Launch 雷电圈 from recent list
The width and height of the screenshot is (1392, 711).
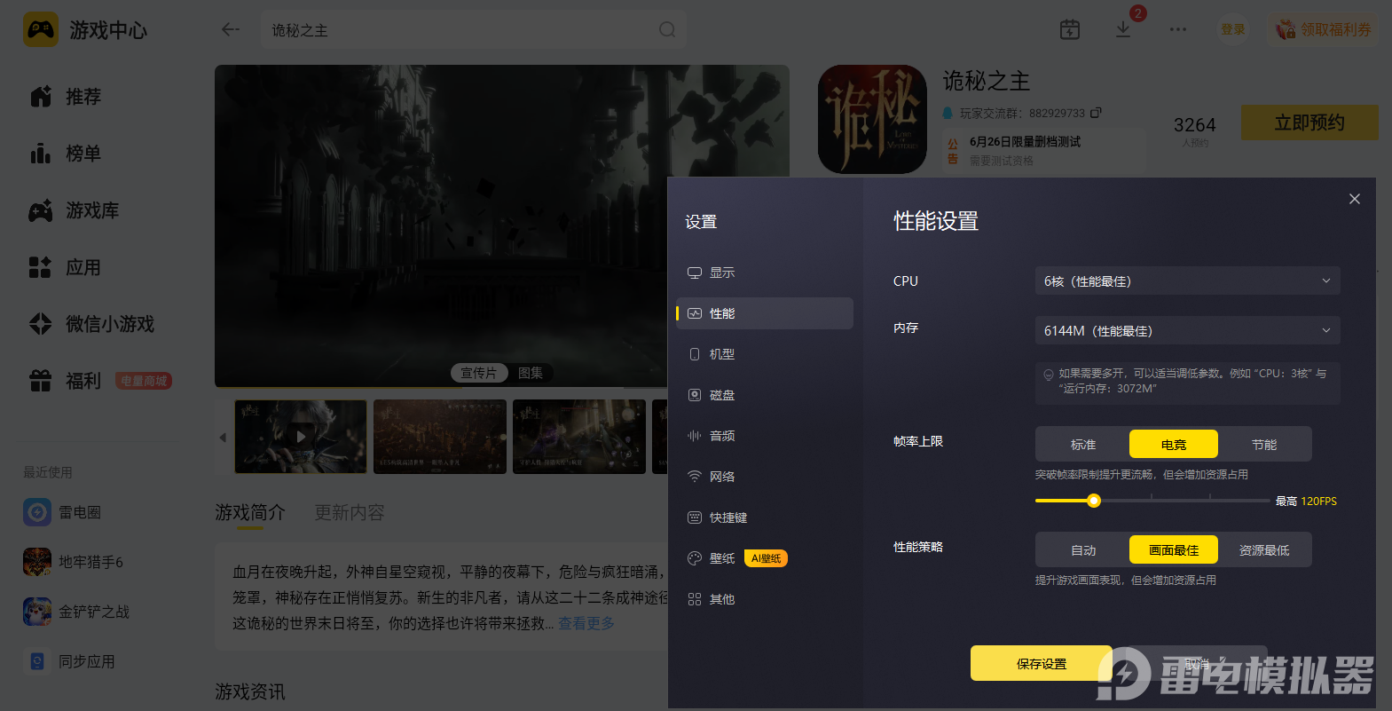click(x=62, y=512)
